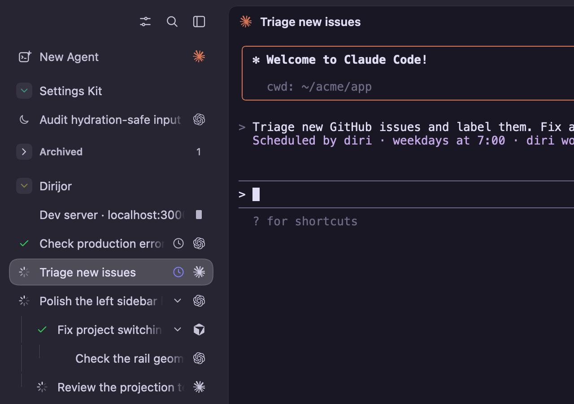The image size is (574, 404).
Task: Click the cube icon on Fix project switching
Action: point(199,329)
